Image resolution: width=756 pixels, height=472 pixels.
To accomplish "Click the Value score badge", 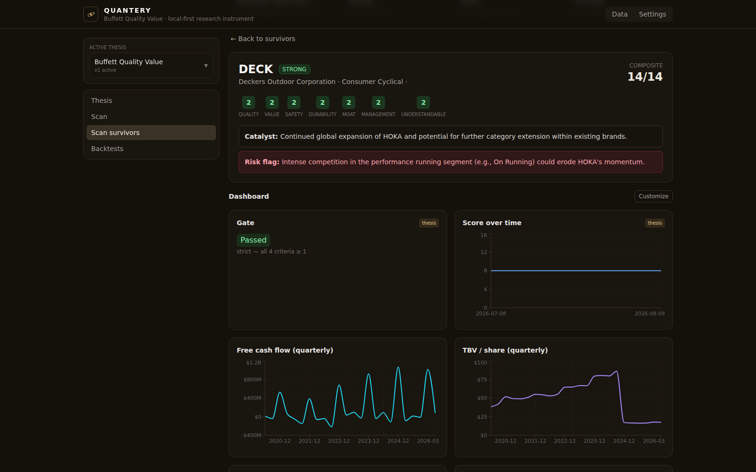I will pos(272,102).
